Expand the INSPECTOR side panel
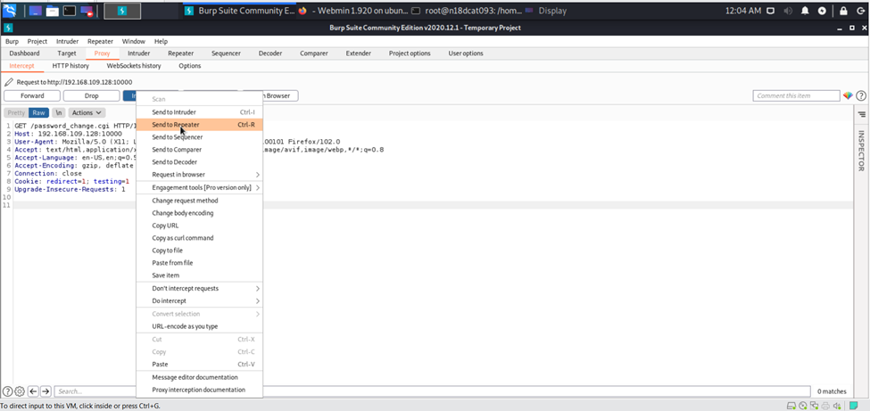This screenshot has height=411, width=870. click(862, 151)
